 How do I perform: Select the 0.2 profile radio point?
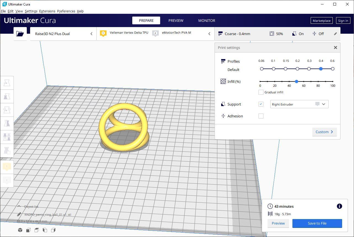click(297, 69)
